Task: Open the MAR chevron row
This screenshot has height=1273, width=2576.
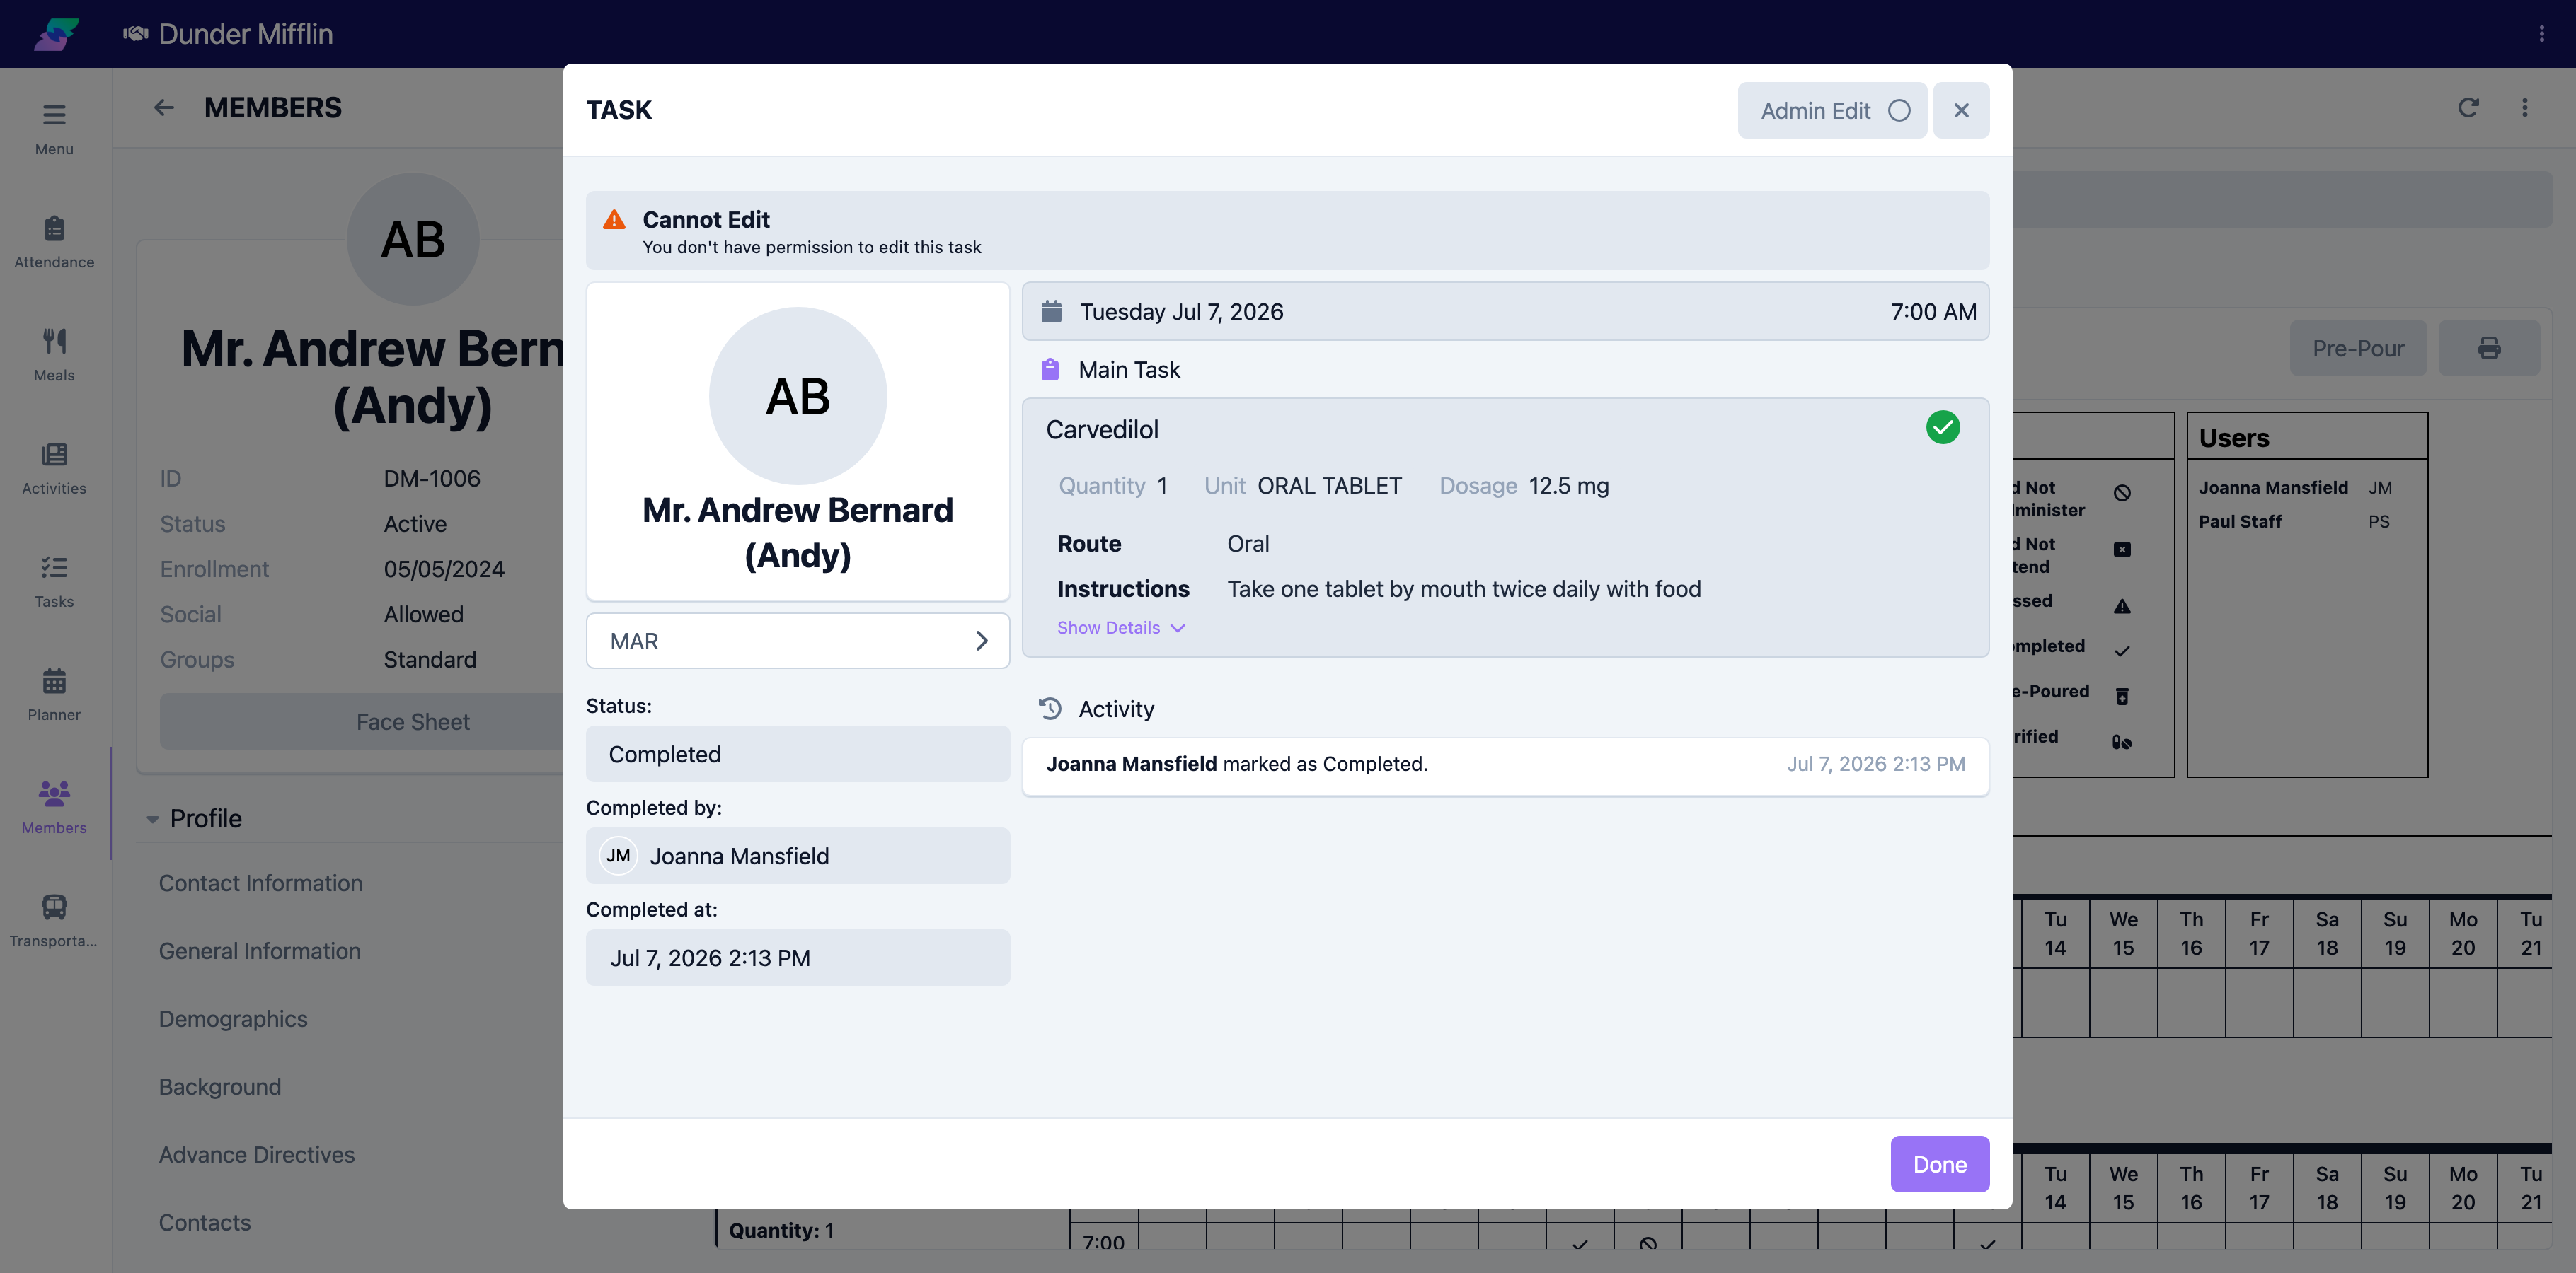Action: [x=797, y=641]
